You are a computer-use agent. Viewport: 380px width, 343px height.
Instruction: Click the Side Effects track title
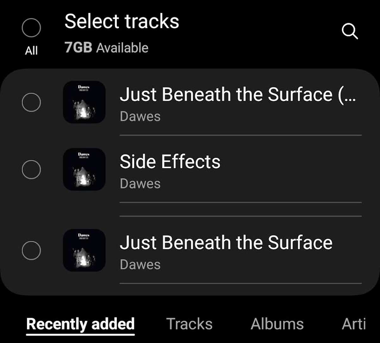[x=170, y=161]
